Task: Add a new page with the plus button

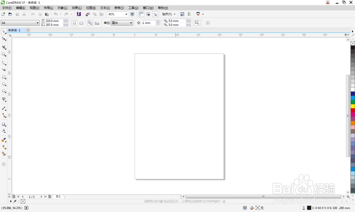Action: pyautogui.click(x=14, y=196)
